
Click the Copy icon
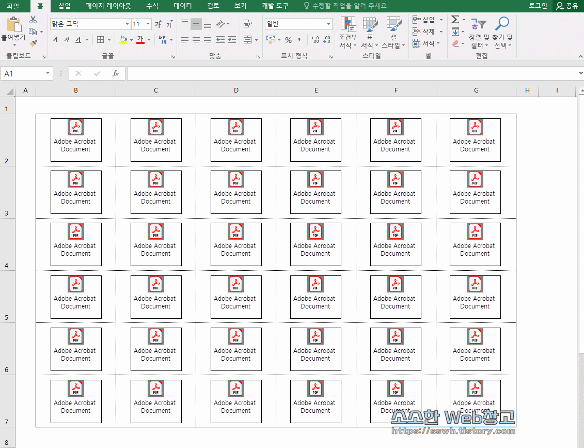pyautogui.click(x=33, y=32)
